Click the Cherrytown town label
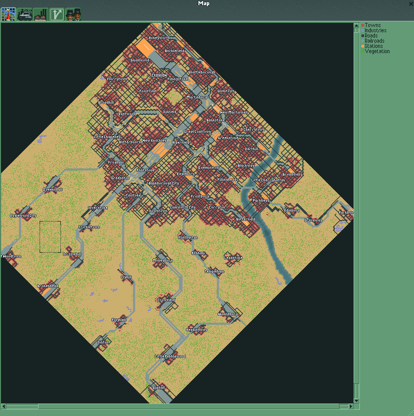 coord(254,130)
